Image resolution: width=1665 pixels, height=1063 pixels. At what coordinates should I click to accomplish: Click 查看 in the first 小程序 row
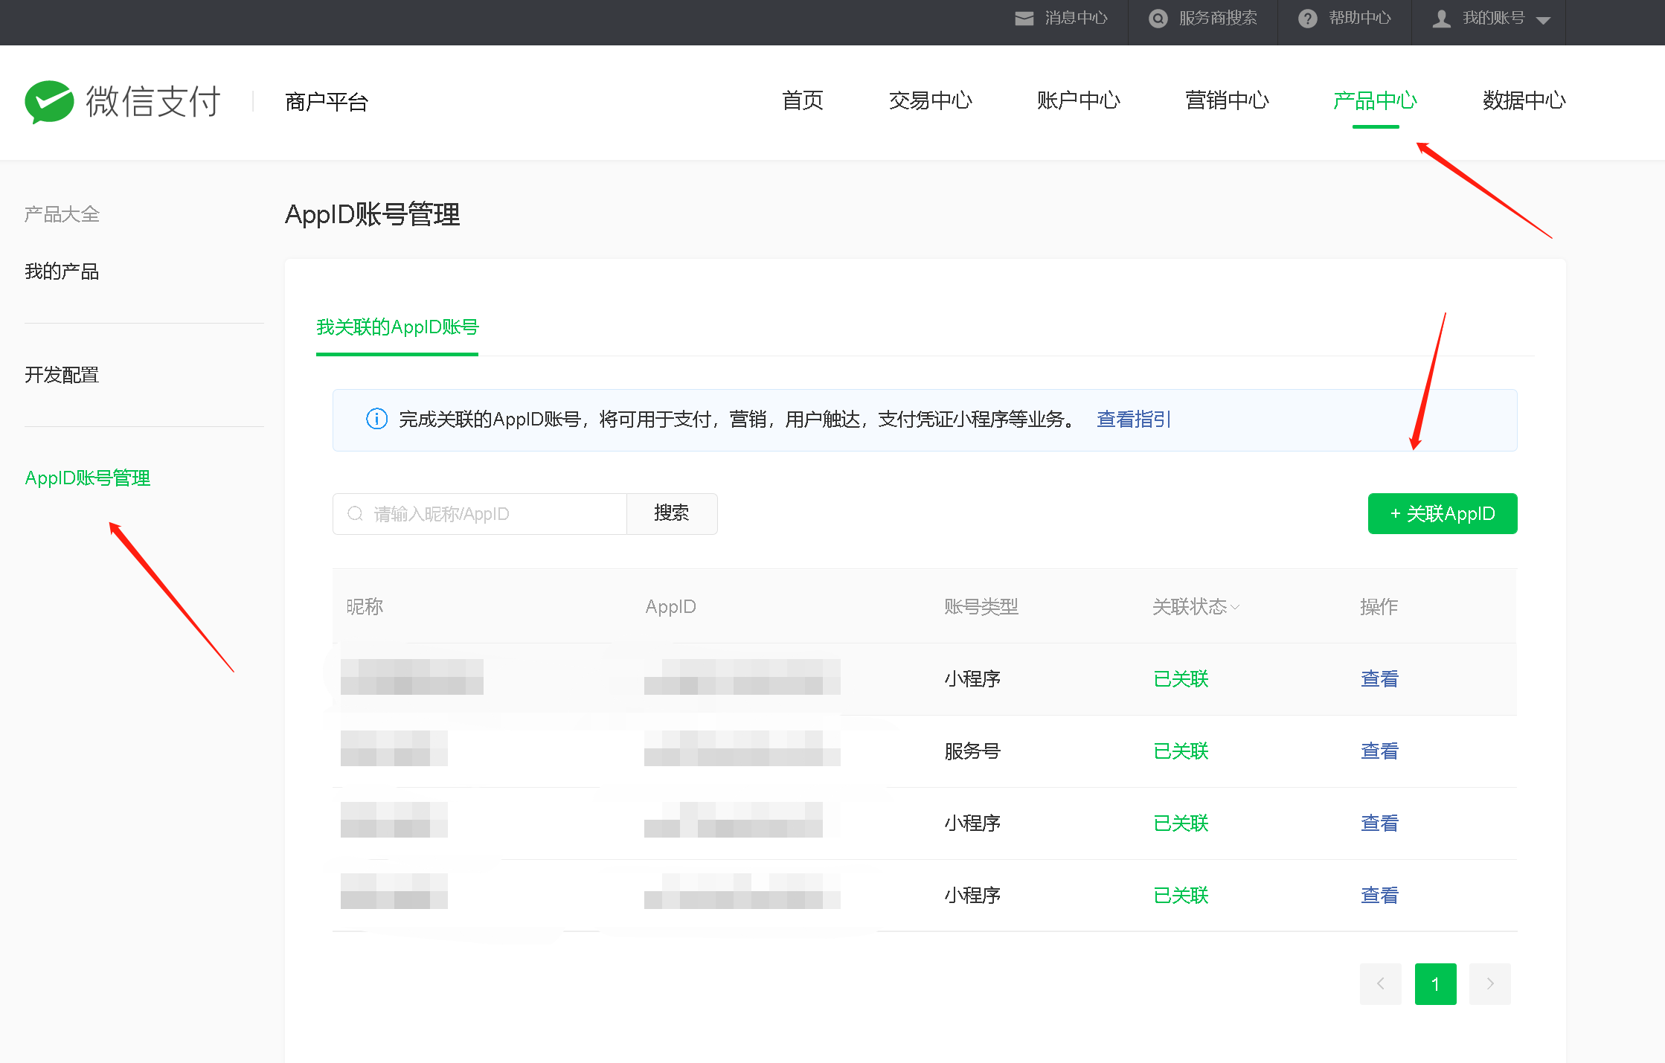point(1379,679)
